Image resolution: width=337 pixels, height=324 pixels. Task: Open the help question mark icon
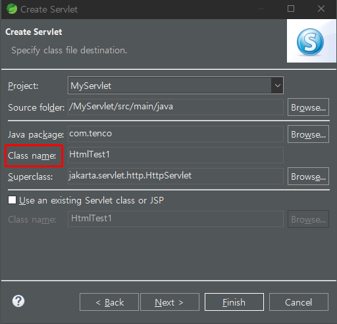(x=18, y=301)
